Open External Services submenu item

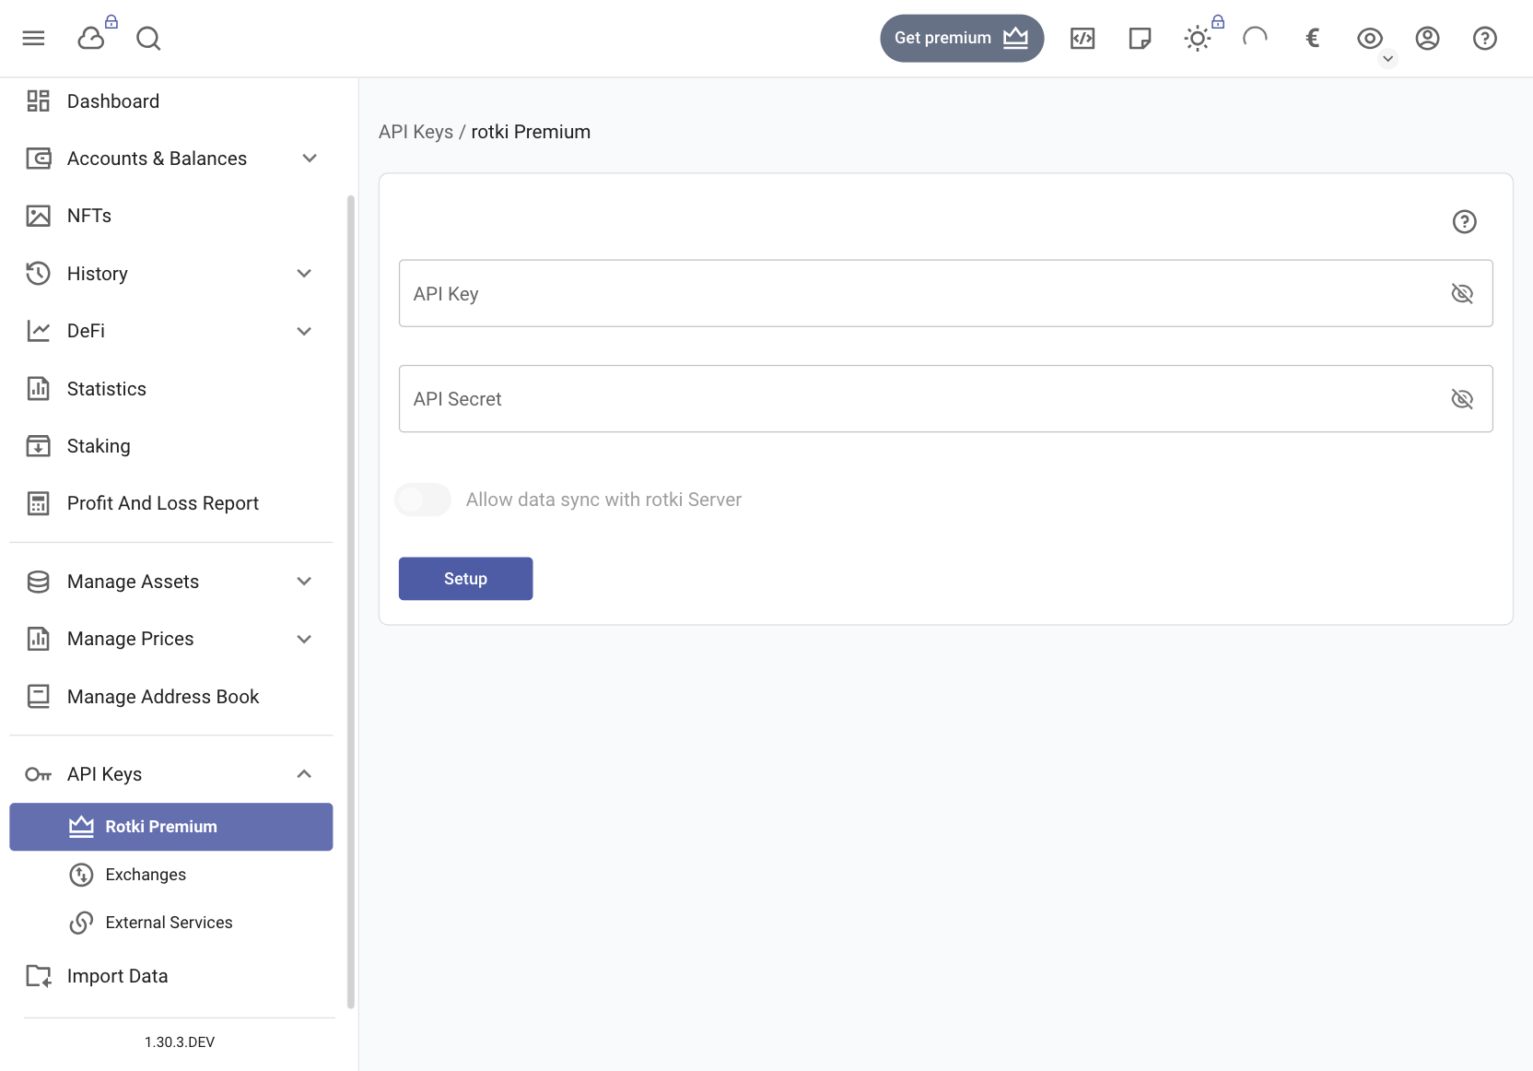(x=171, y=923)
